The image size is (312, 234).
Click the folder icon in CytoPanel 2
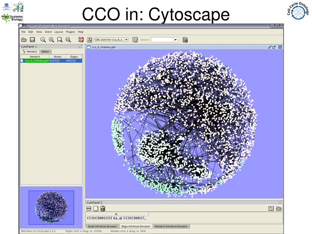click(279, 208)
